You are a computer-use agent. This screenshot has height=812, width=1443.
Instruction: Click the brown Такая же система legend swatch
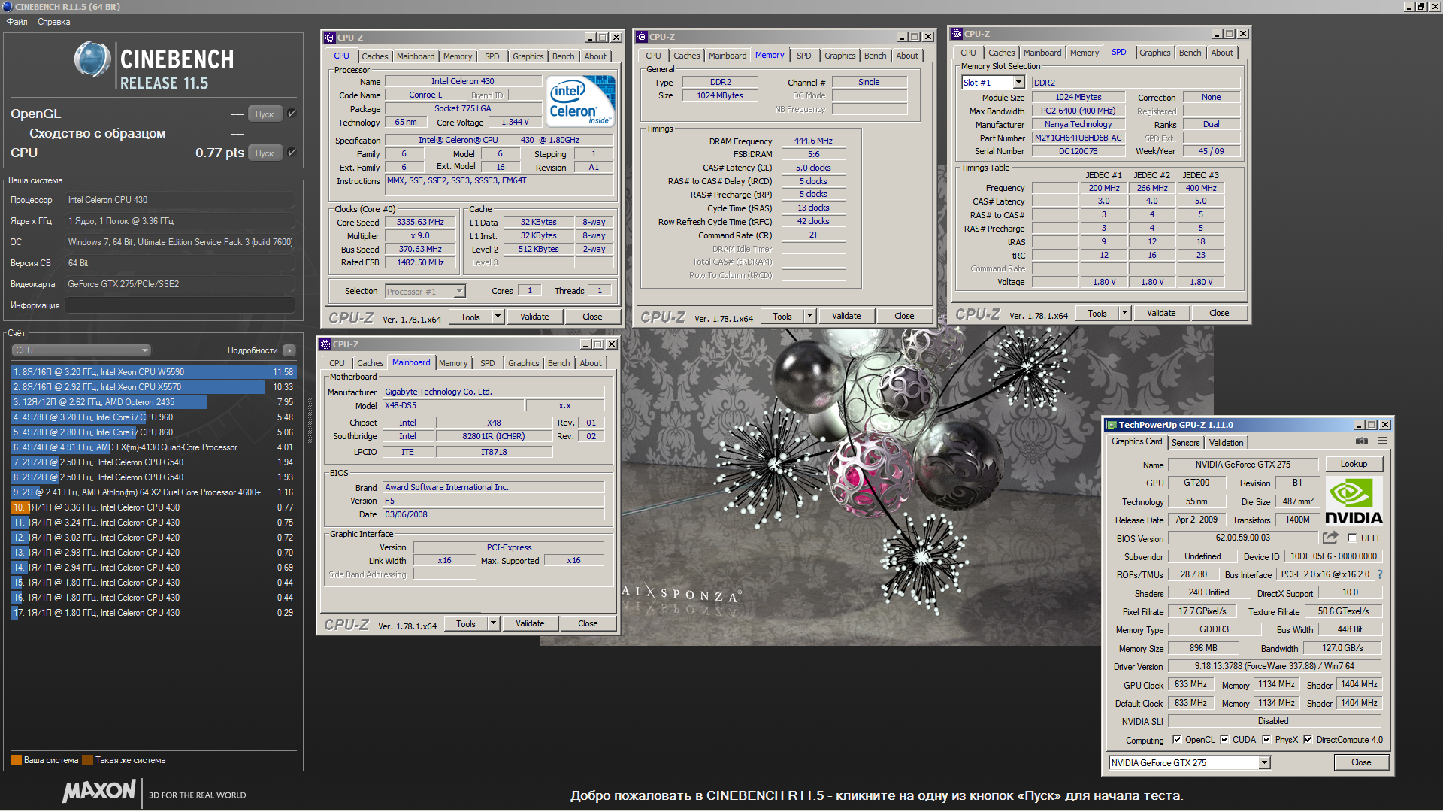87,760
